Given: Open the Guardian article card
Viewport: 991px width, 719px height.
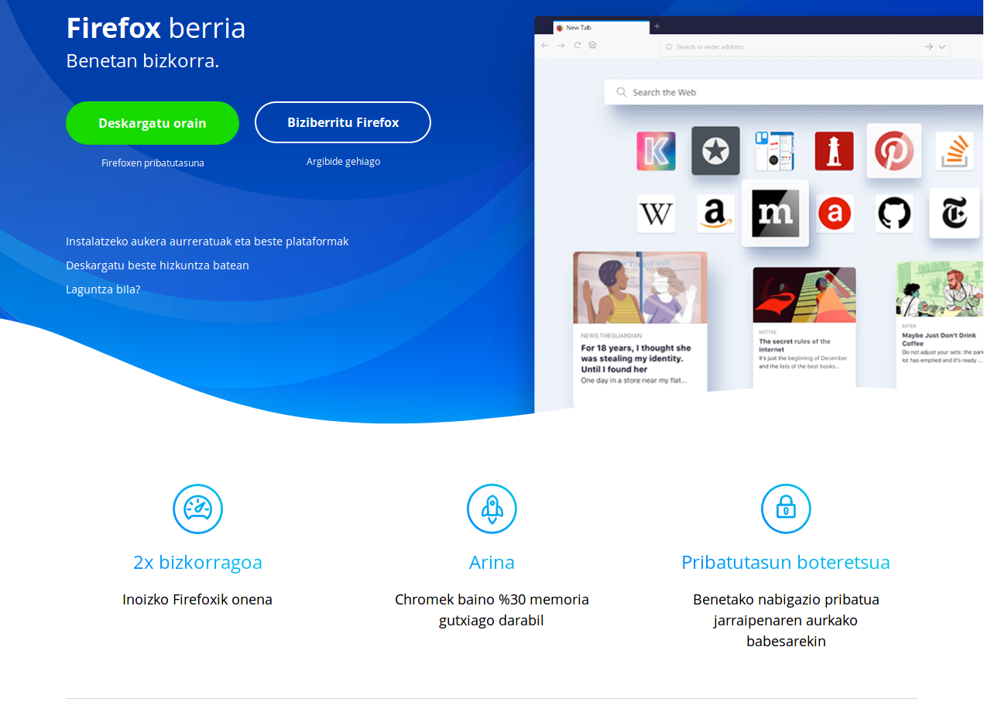Looking at the screenshot, I should point(640,328).
